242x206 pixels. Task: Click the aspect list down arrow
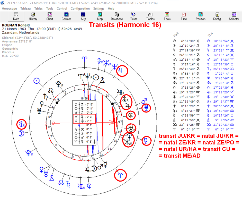click(x=94, y=141)
